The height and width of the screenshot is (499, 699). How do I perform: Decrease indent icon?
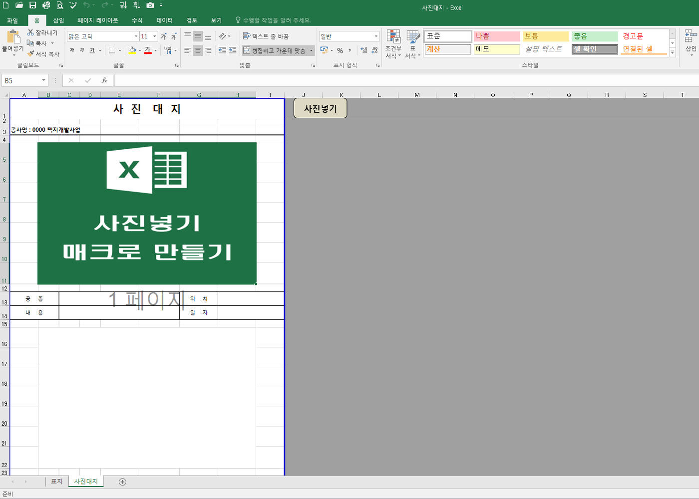click(x=222, y=50)
